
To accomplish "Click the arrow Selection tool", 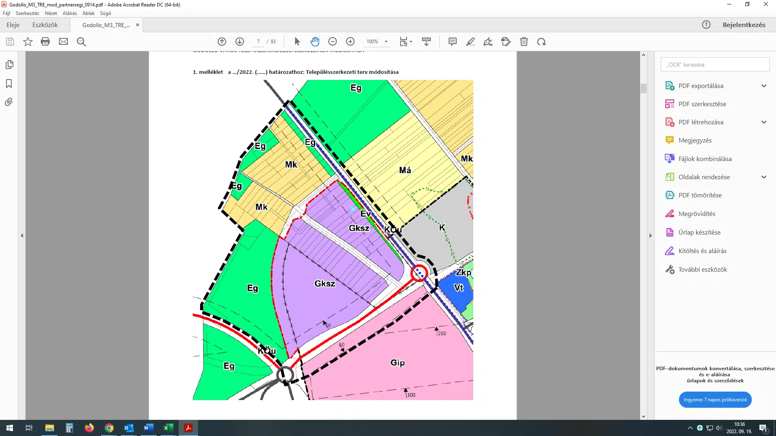I will pos(297,42).
